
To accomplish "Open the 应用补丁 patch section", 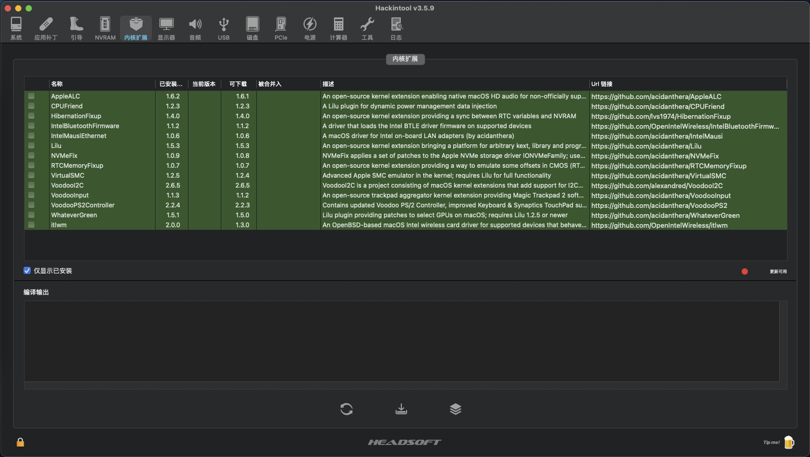I will tap(45, 28).
